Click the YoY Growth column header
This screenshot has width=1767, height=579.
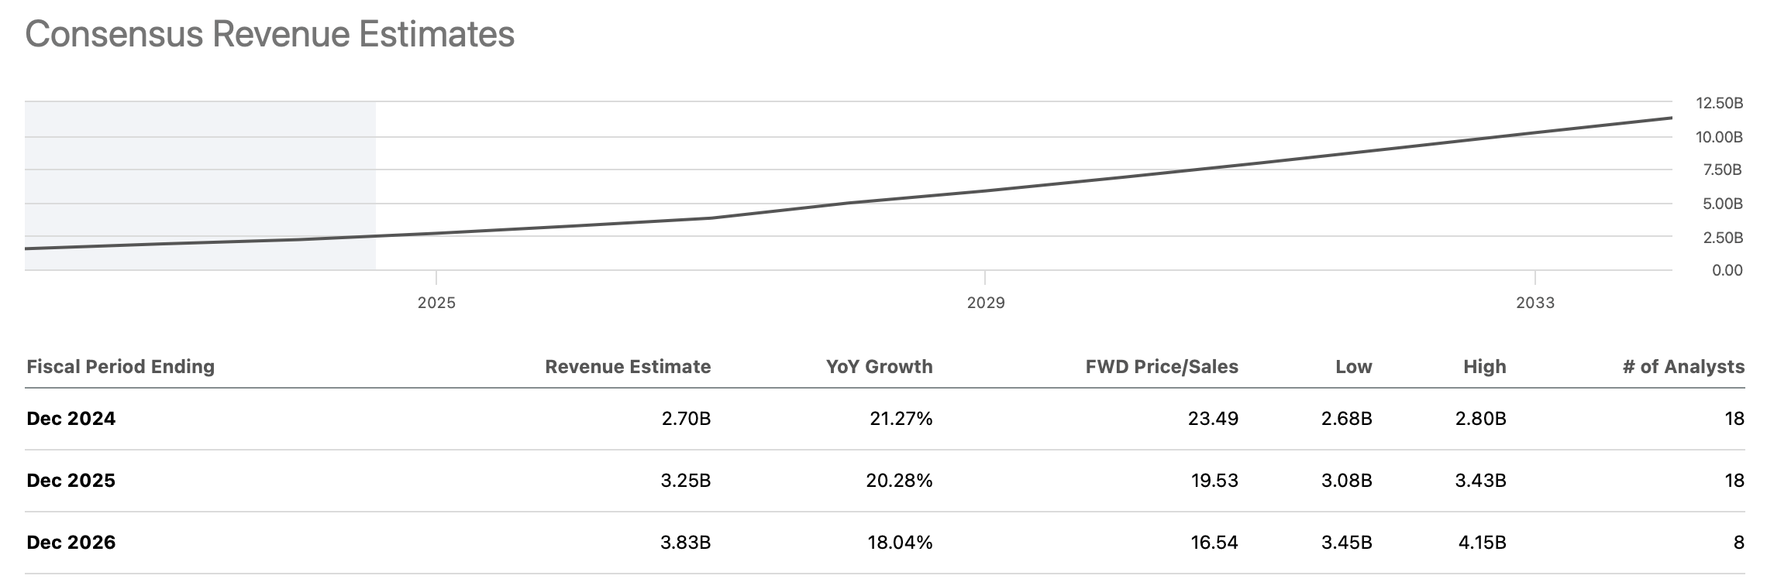click(879, 366)
